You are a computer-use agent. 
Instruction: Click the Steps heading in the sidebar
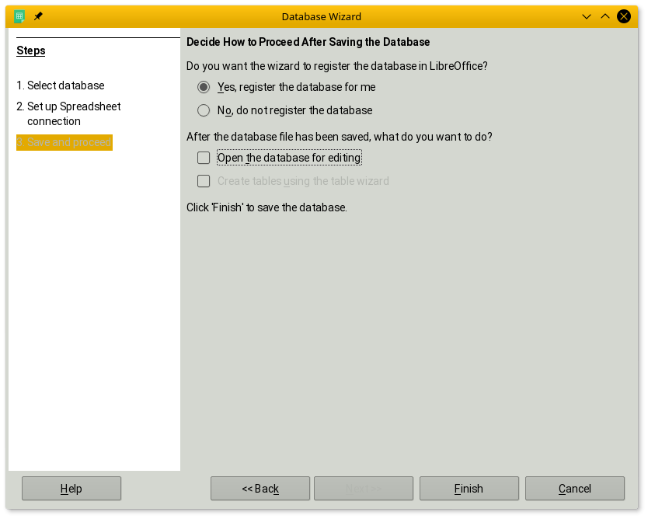tap(31, 51)
